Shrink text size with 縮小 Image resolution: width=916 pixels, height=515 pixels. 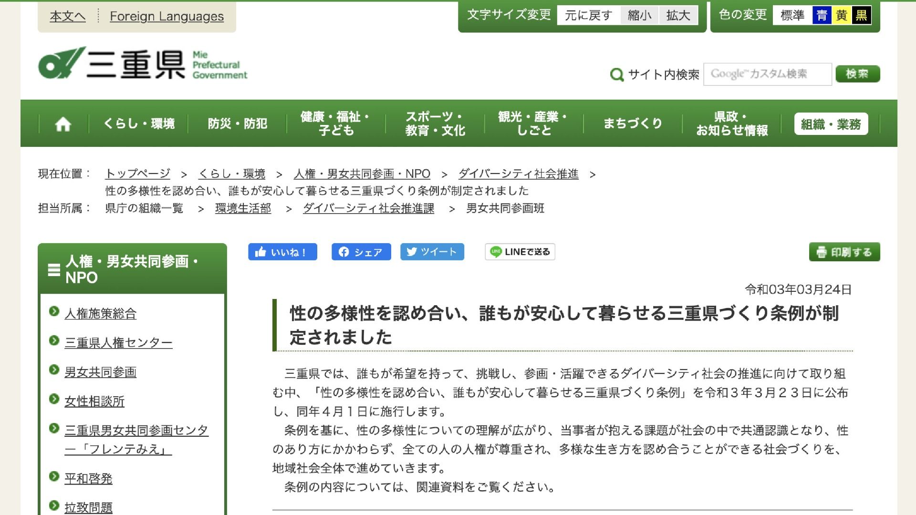coord(639,15)
